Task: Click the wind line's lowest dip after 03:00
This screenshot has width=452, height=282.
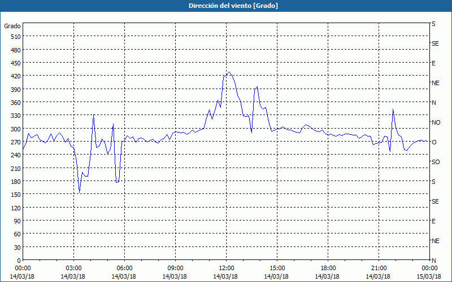Action: pyautogui.click(x=79, y=192)
